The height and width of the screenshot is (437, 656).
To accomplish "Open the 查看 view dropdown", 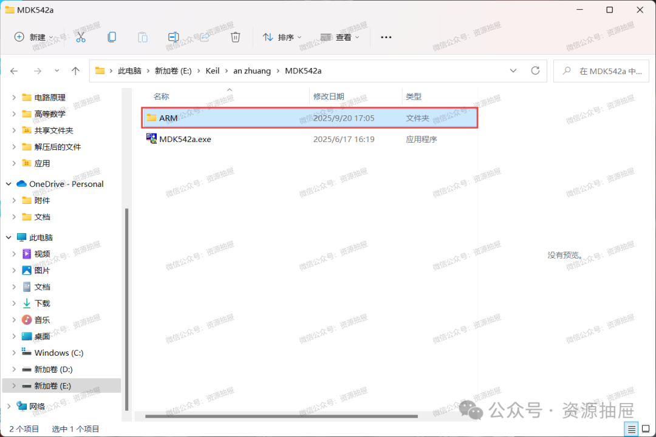I will 340,37.
